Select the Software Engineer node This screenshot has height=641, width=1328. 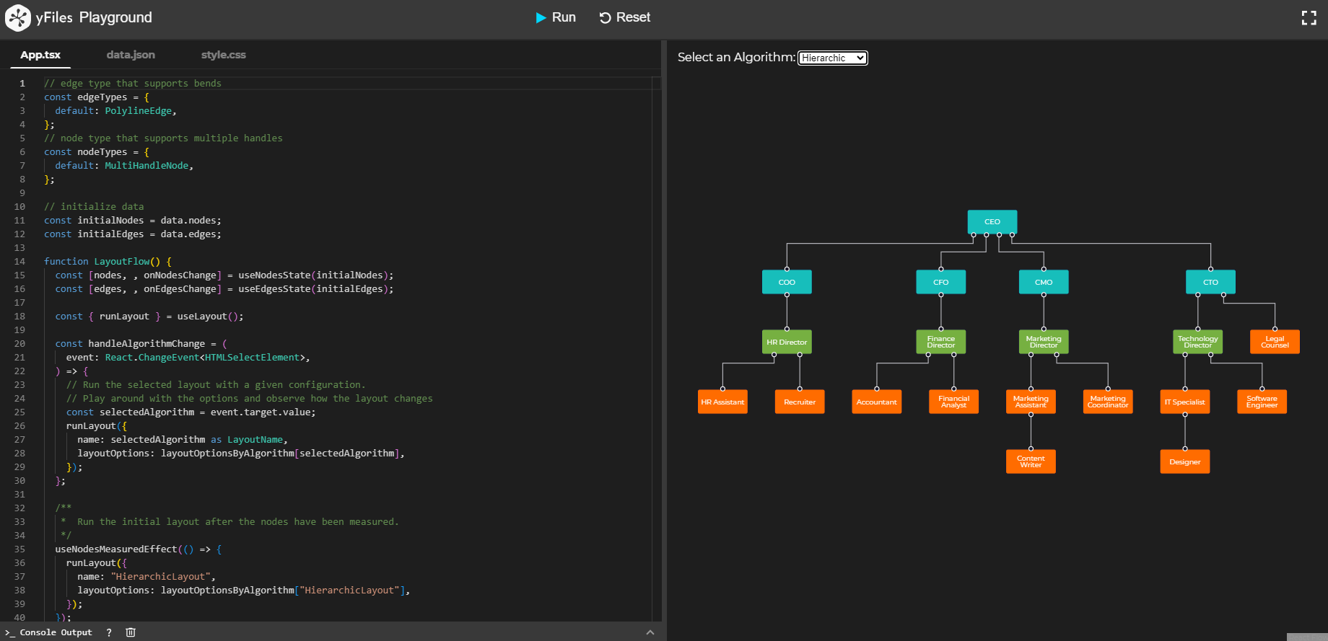(1262, 402)
